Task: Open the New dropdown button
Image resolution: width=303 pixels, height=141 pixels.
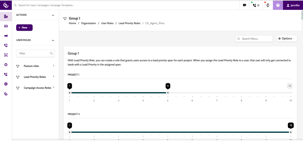Action: tap(24, 27)
